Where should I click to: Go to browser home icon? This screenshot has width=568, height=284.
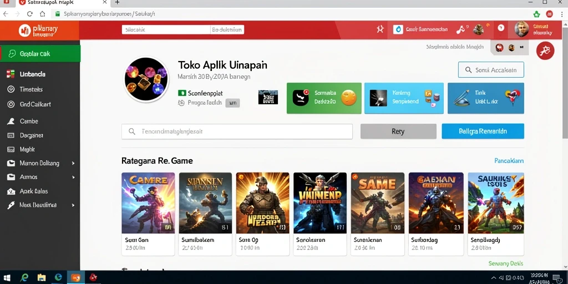coord(42,14)
